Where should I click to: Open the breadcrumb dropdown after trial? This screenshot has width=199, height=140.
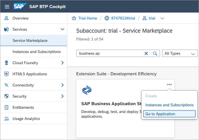tap(162, 18)
